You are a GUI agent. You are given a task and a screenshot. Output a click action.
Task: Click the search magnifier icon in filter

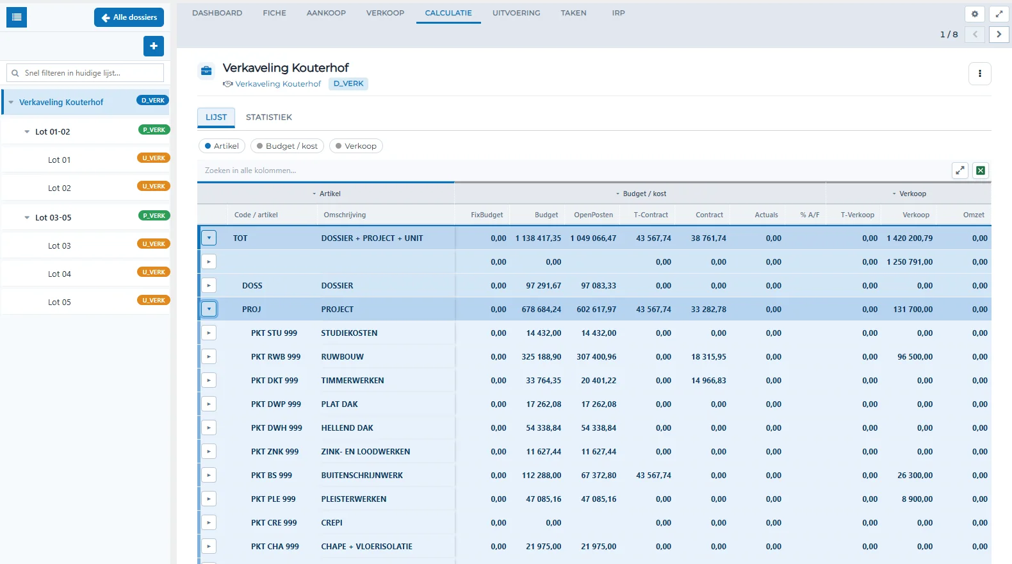15,73
